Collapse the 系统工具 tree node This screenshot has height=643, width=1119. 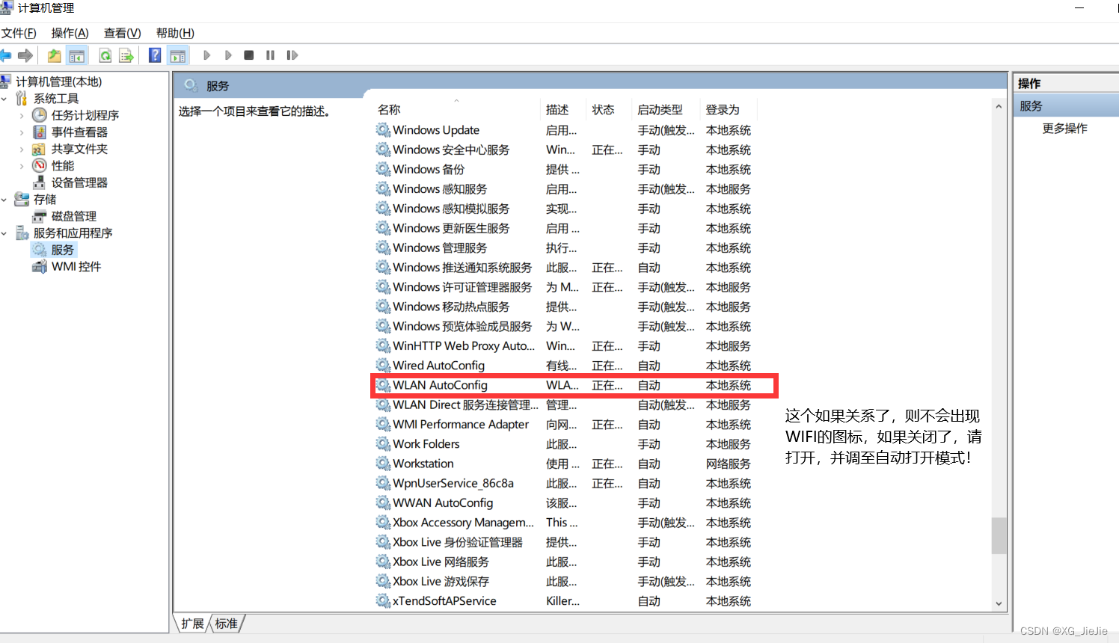[x=4, y=99]
